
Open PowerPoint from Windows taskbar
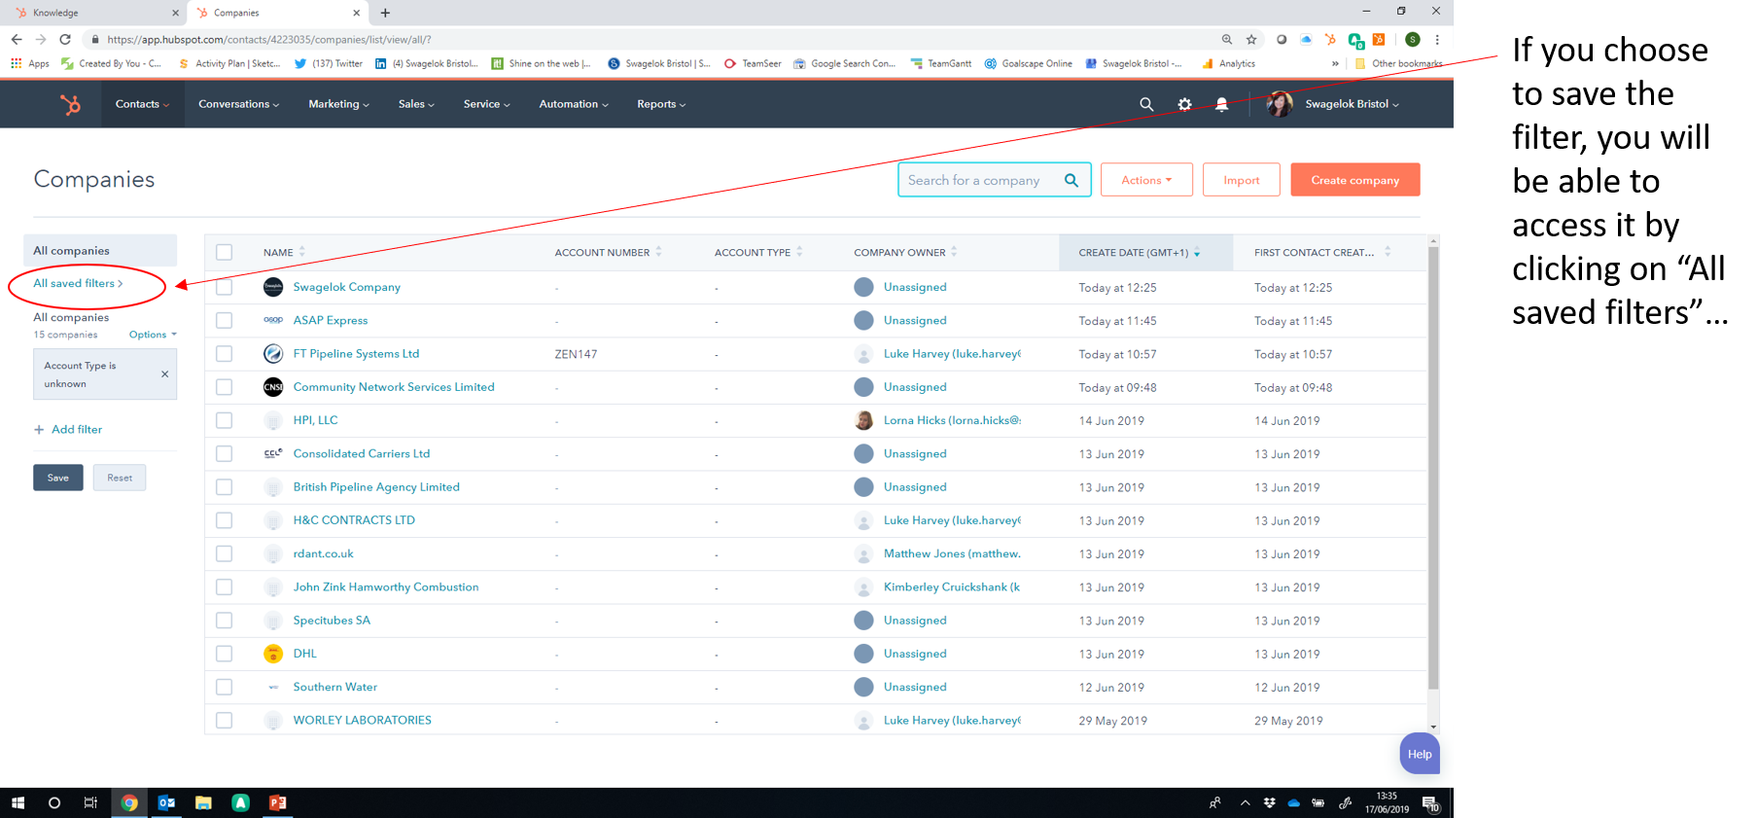point(277,802)
